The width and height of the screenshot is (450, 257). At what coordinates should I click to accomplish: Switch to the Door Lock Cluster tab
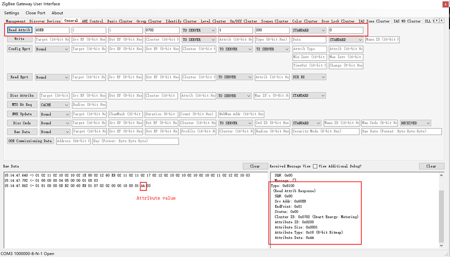(x=338, y=21)
